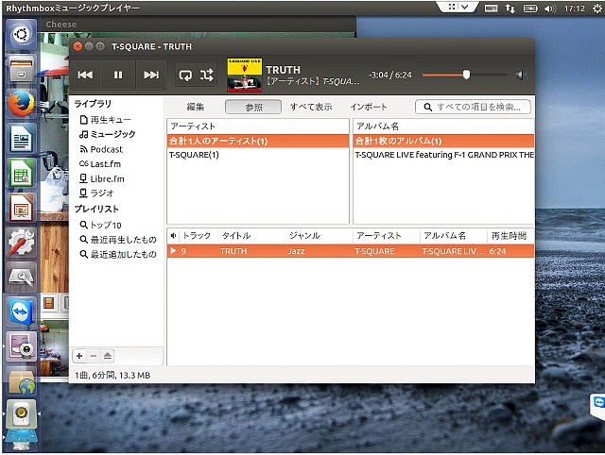
Task: Click the playing-status speaker column header
Action: (x=174, y=236)
